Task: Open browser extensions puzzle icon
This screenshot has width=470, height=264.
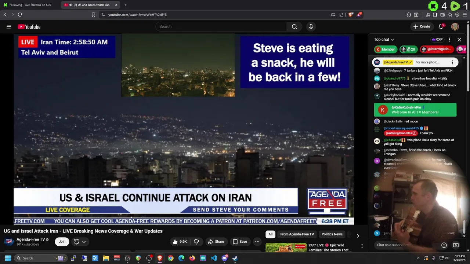Action: [x=409, y=15]
